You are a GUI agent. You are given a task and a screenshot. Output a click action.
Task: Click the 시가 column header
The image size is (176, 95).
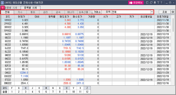106,17
